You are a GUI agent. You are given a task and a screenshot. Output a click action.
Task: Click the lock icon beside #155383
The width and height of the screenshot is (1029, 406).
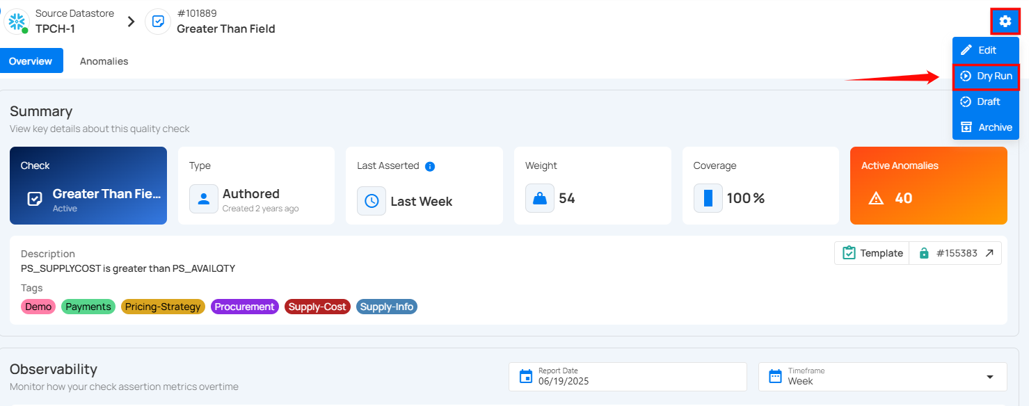pyautogui.click(x=924, y=253)
